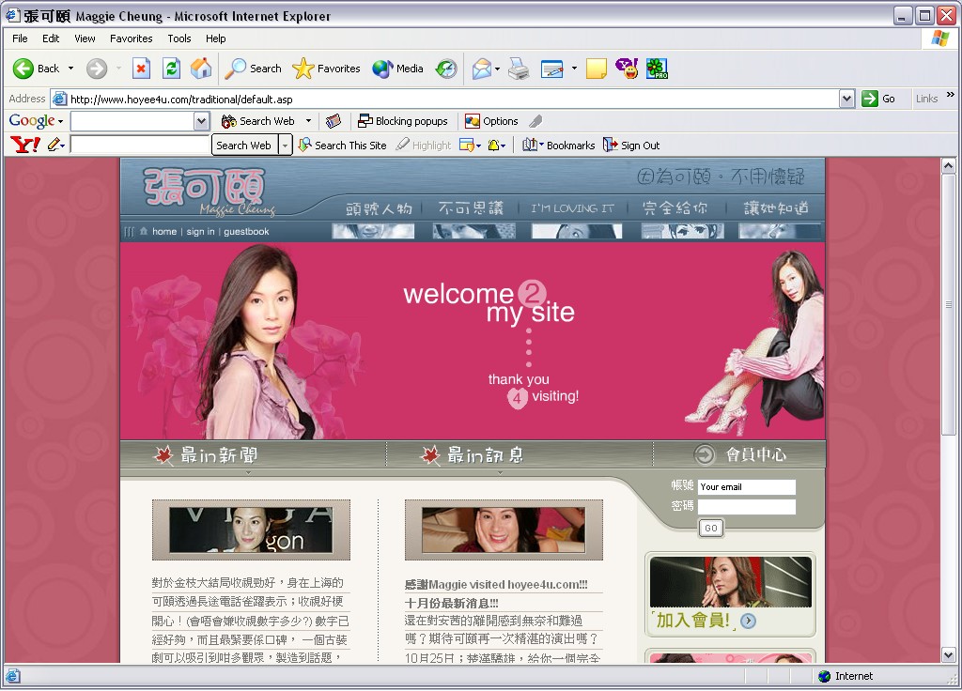The width and height of the screenshot is (962, 691).
Task: Click the I'M LOVING IT nav tab
Action: pyautogui.click(x=572, y=208)
